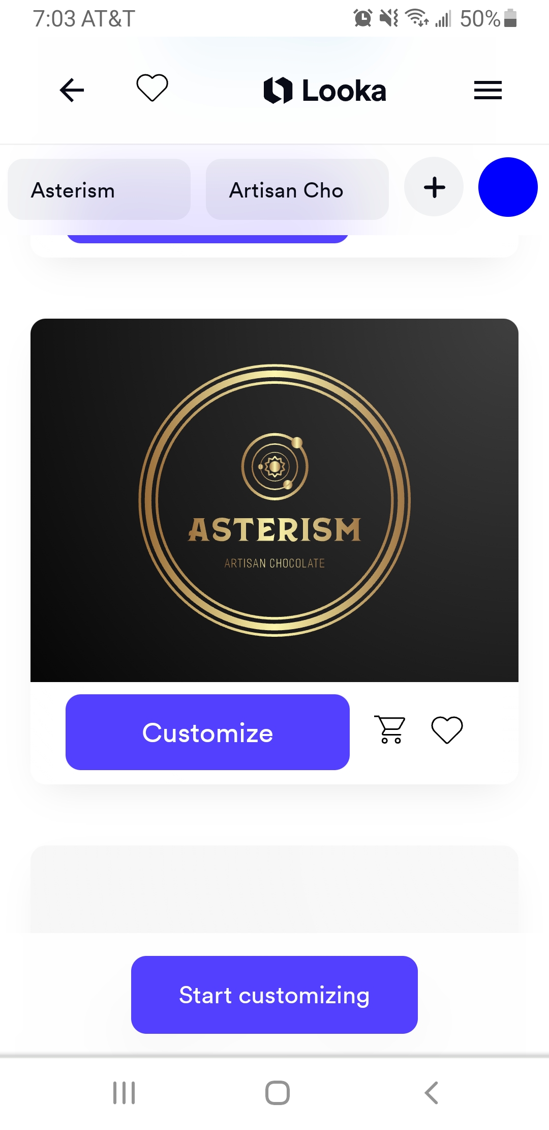The height and width of the screenshot is (1130, 549).
Task: Open the Asterism gold circle logo preview
Action: point(274,500)
